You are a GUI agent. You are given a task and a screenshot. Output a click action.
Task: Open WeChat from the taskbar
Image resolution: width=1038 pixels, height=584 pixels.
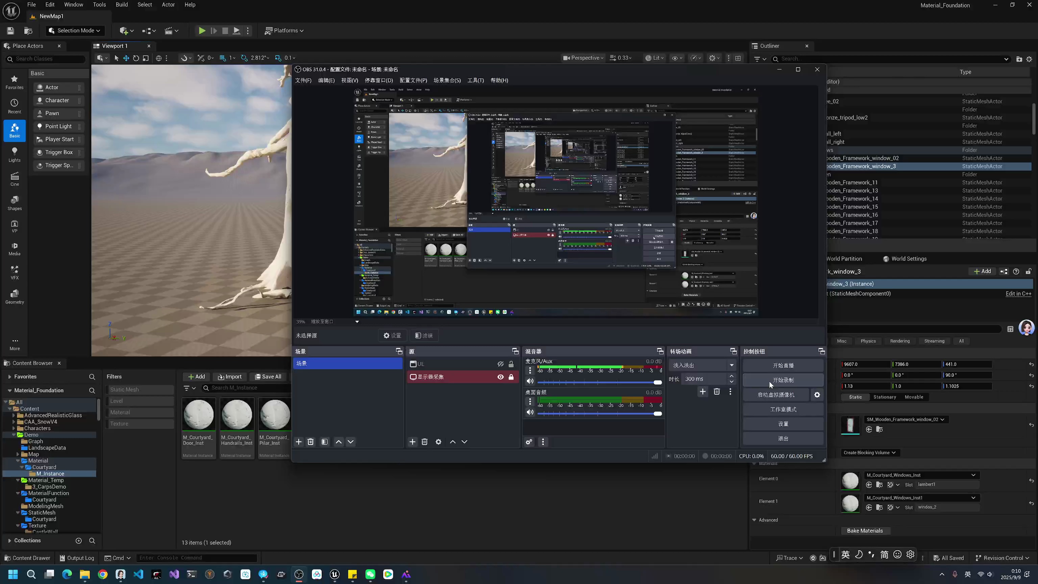370,574
